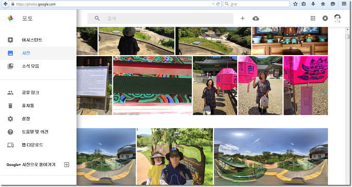352x187 pixels.
Task: Open the 어시스턴트 (Assistant) sidebar item
Action: pyautogui.click(x=38, y=40)
